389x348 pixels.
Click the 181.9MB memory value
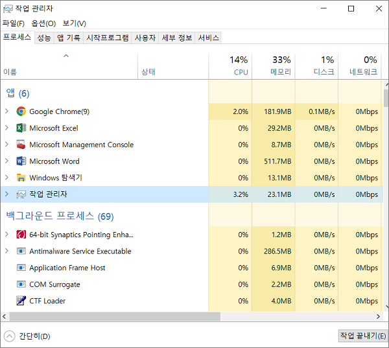coord(277,111)
